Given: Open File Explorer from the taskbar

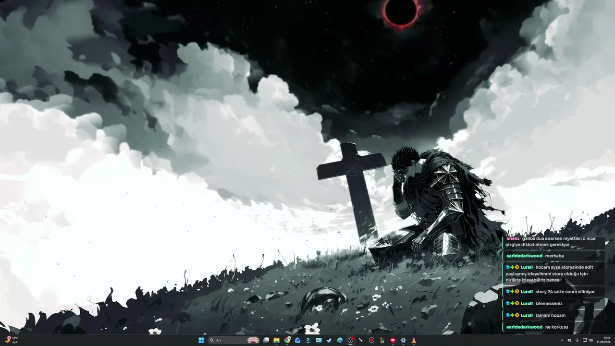Looking at the screenshot, I should (277, 340).
